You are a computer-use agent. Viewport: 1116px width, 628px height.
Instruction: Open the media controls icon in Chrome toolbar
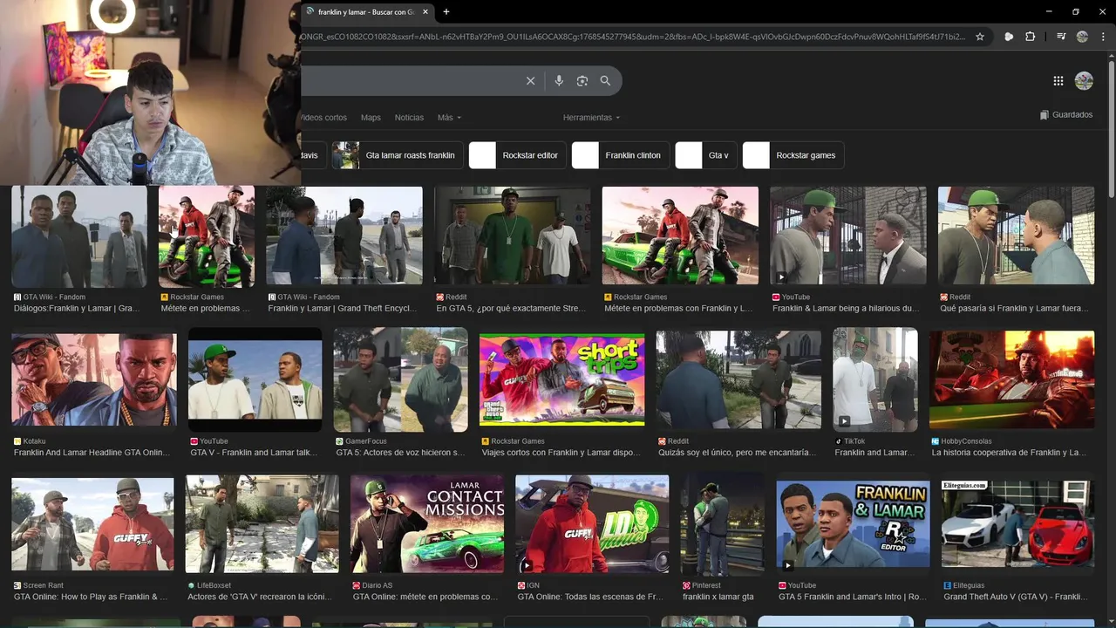(1061, 37)
